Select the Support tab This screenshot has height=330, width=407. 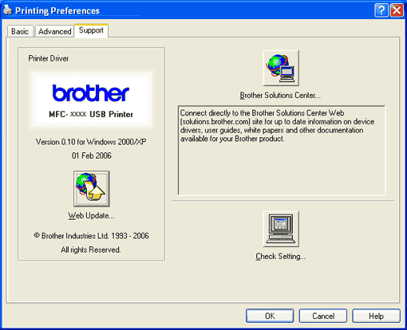click(x=91, y=30)
